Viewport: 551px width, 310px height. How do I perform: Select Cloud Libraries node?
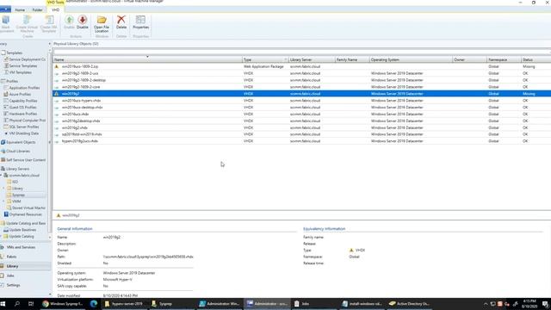pos(15,152)
